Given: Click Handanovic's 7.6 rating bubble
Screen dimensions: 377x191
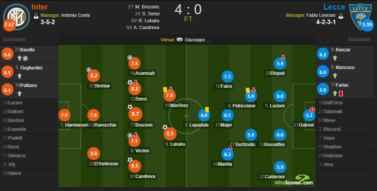Looking at the screenshot, I should 65,115.
